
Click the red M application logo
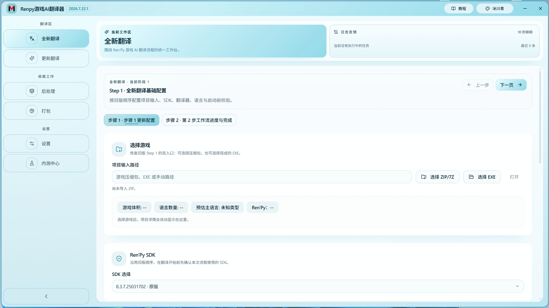click(12, 8)
